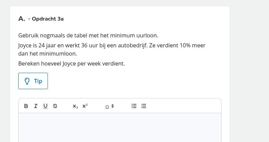Apply underline formatting
This screenshot has width=269, height=142.
(x=45, y=106)
